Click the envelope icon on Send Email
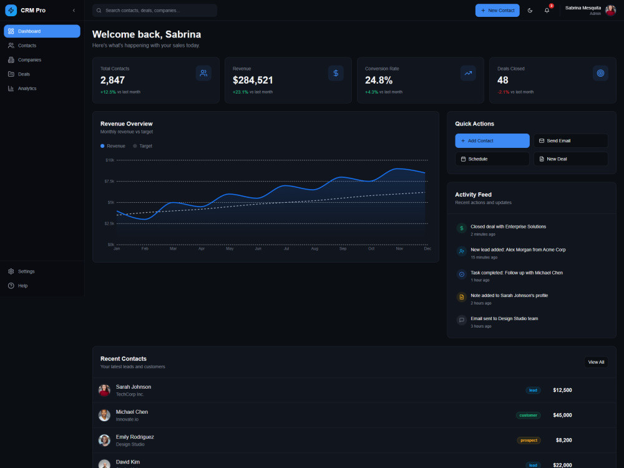 point(542,141)
